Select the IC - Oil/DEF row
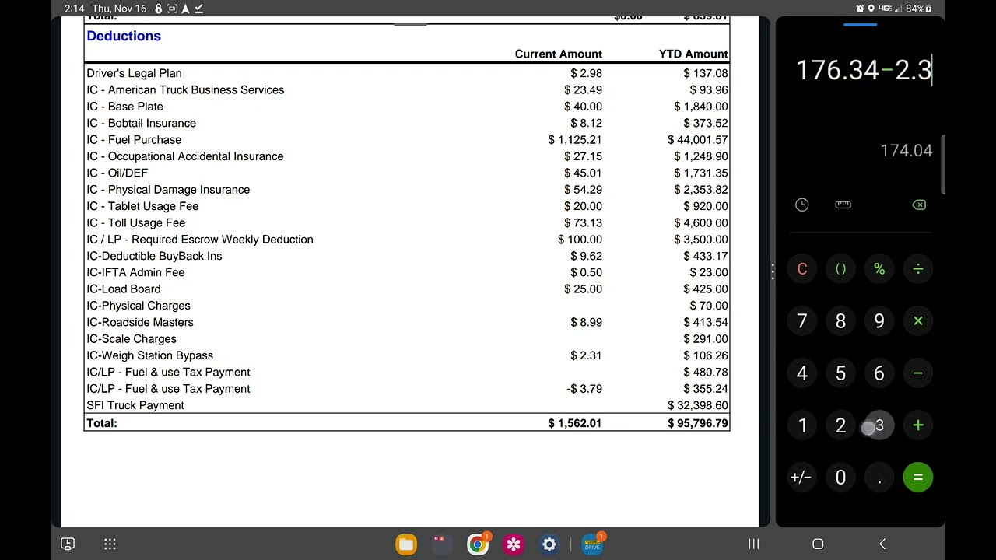This screenshot has width=996, height=560. pyautogui.click(x=407, y=173)
